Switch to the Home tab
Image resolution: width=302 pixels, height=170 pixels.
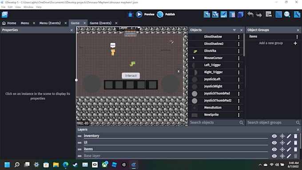(x=9, y=23)
